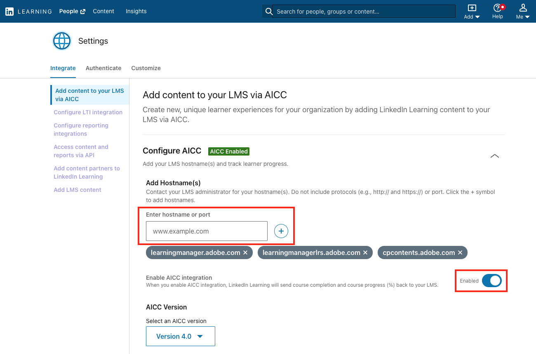The width and height of the screenshot is (536, 354).
Task: Click the AICC Enabled badge
Action: (229, 151)
